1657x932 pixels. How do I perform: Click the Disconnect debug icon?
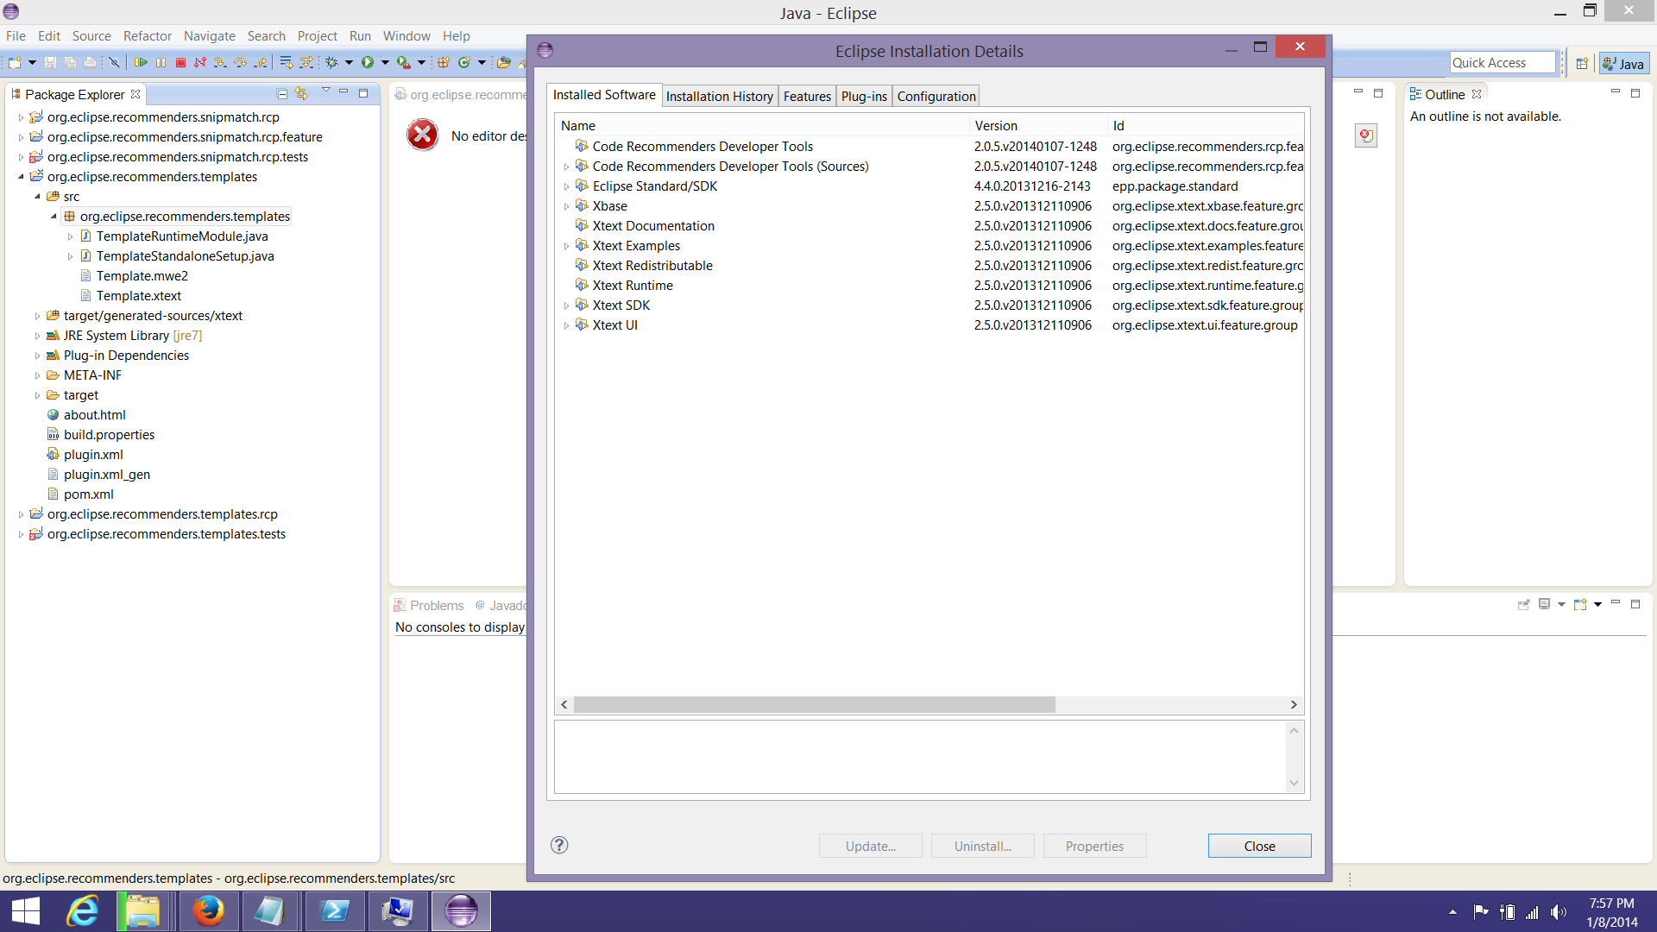200,62
